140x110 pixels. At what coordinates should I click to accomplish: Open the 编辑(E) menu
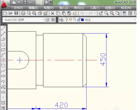pyautogui.click(x=33, y=8)
